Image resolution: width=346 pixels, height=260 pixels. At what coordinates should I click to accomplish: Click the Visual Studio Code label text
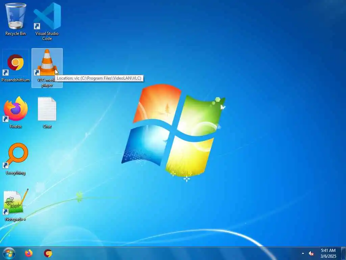click(x=47, y=36)
